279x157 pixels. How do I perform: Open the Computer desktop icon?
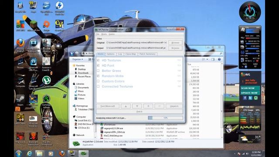click(x=20, y=82)
